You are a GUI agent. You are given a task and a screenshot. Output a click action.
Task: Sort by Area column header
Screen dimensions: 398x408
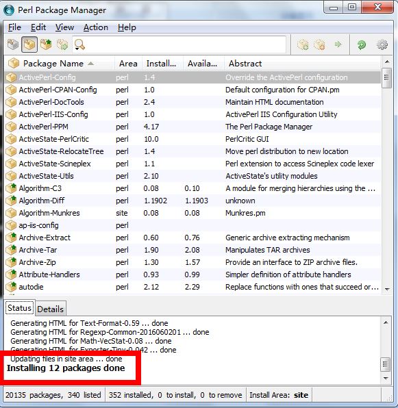(x=128, y=64)
